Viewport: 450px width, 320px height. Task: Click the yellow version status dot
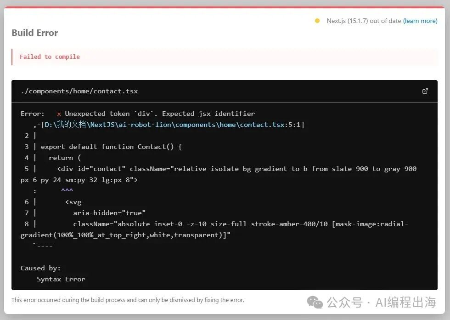point(317,21)
